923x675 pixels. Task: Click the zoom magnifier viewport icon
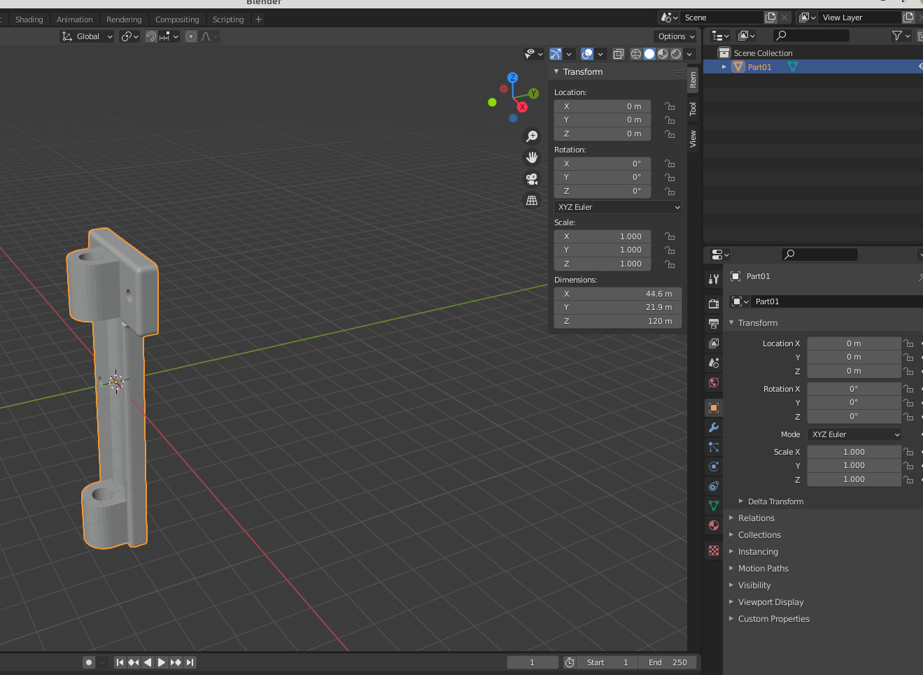[x=532, y=136]
